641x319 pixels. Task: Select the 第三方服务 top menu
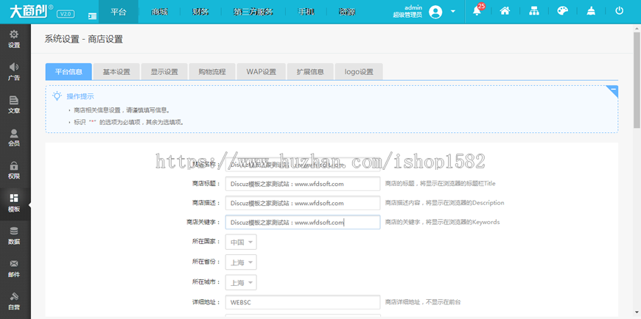[x=253, y=12]
